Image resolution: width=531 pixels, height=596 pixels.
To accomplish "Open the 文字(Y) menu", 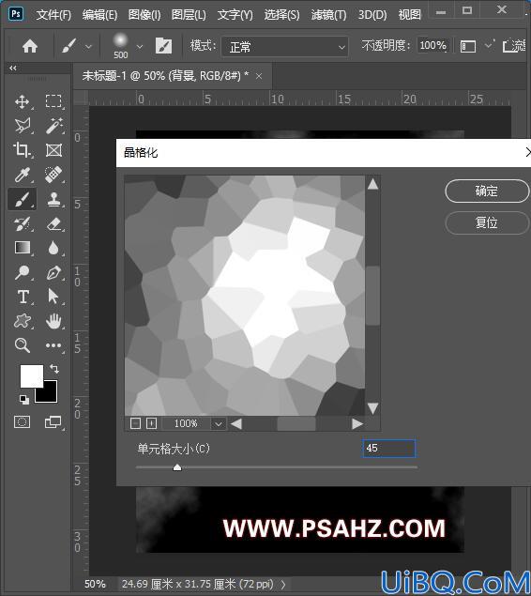I will coord(235,15).
